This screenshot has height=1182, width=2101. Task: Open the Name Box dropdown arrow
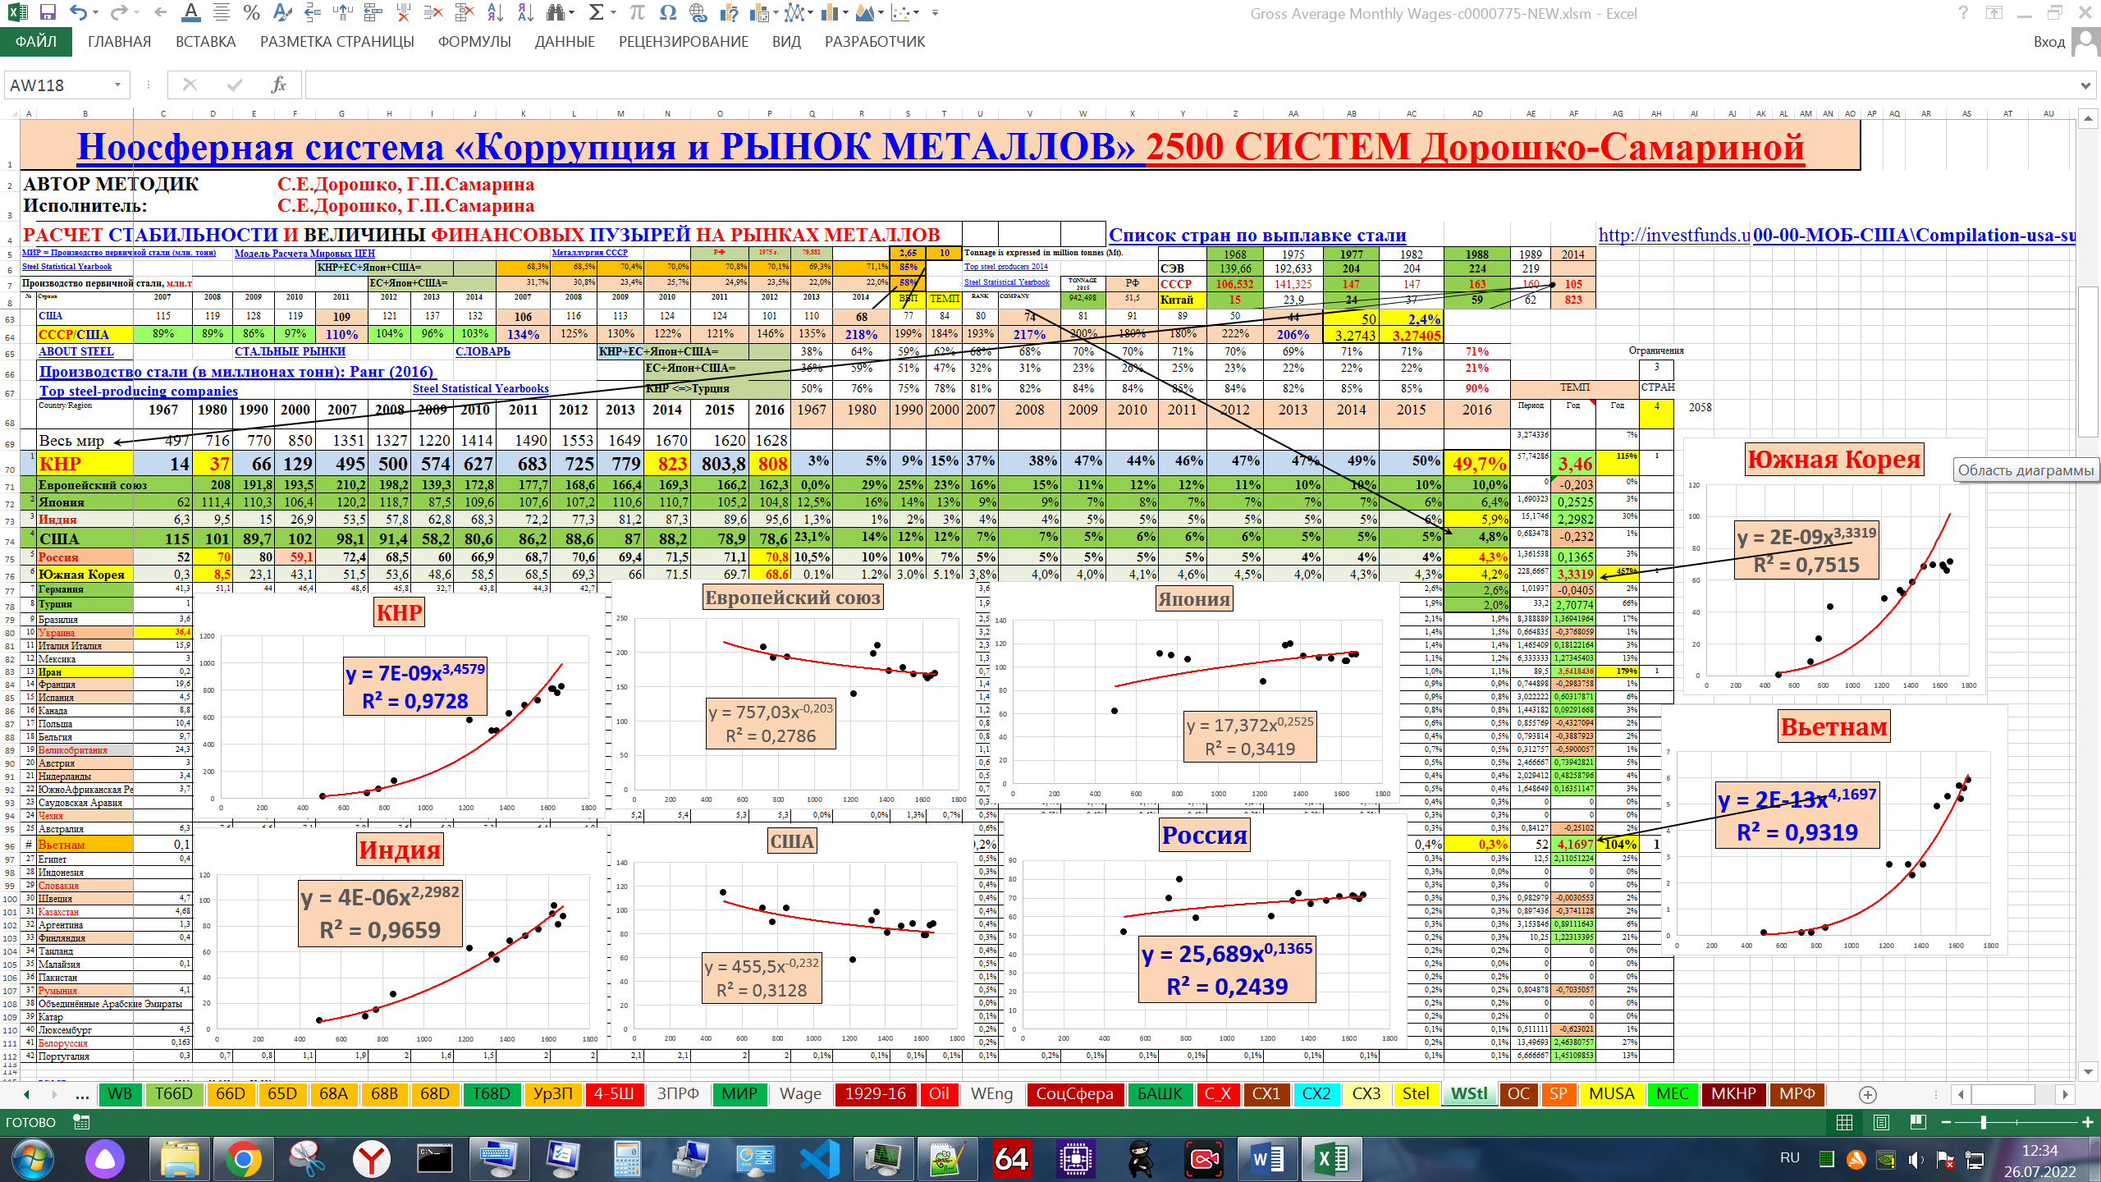pyautogui.click(x=117, y=85)
